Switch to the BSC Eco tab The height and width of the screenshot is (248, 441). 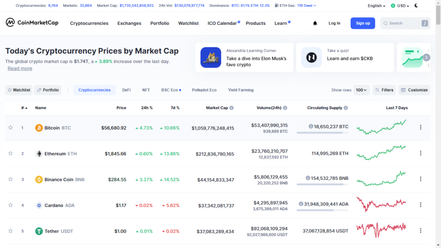point(171,90)
